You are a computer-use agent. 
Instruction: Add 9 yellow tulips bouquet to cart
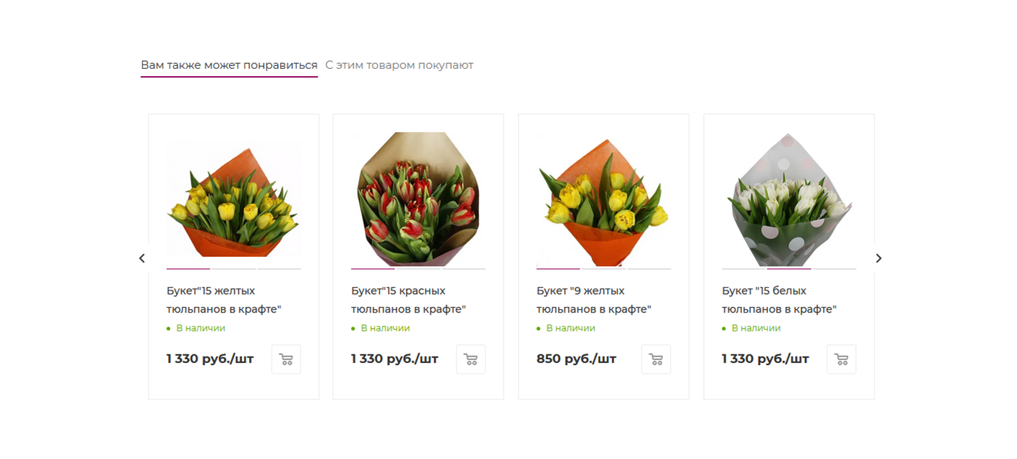click(656, 359)
